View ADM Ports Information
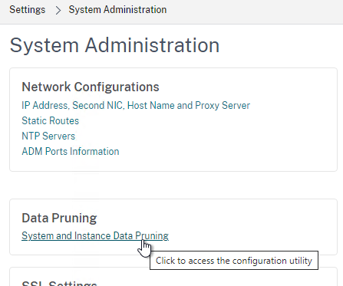Image resolution: width=343 pixels, height=286 pixels. [x=71, y=151]
